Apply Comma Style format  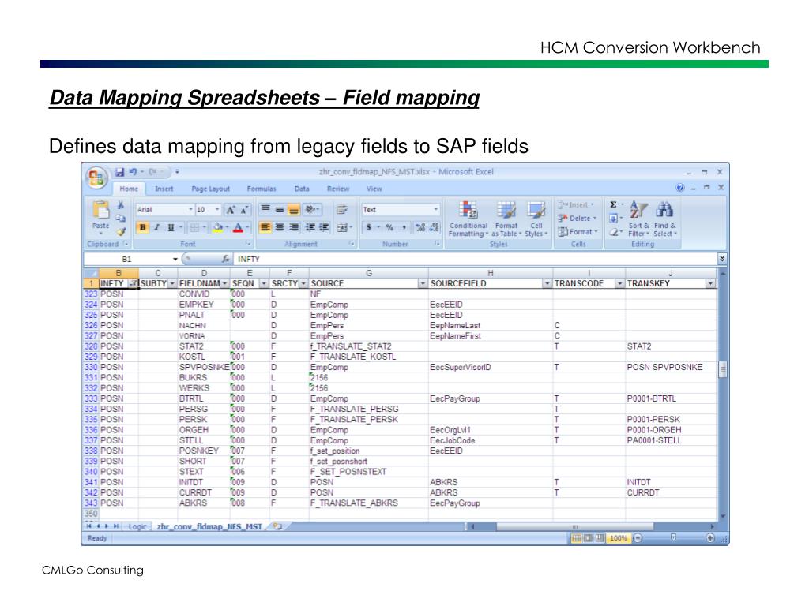(x=404, y=227)
